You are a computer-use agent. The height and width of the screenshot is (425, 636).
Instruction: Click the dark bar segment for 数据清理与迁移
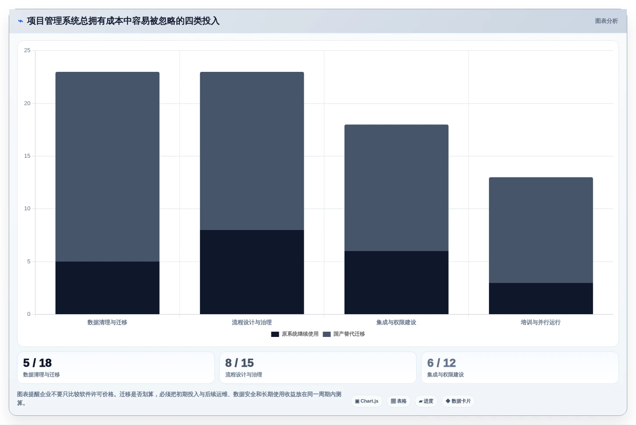(107, 288)
